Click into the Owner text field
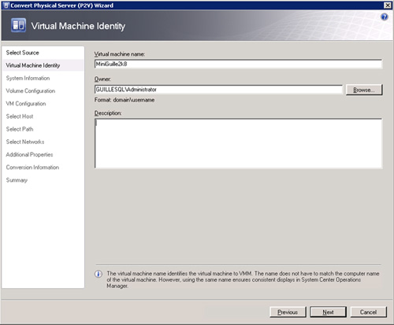 pos(218,90)
